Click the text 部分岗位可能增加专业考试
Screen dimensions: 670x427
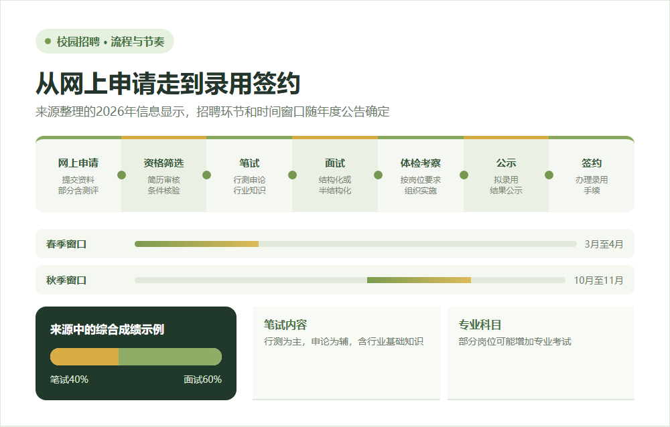515,341
